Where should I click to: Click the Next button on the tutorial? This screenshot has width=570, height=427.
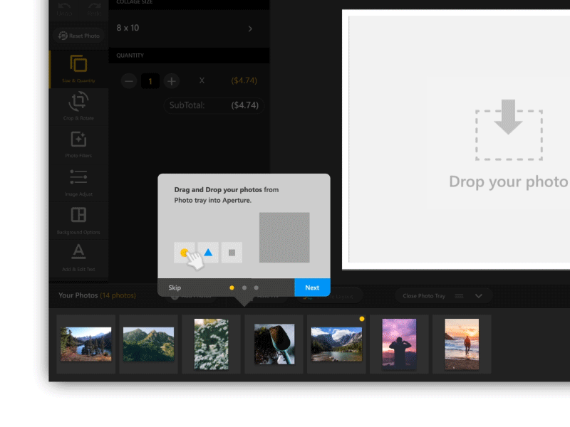[312, 288]
